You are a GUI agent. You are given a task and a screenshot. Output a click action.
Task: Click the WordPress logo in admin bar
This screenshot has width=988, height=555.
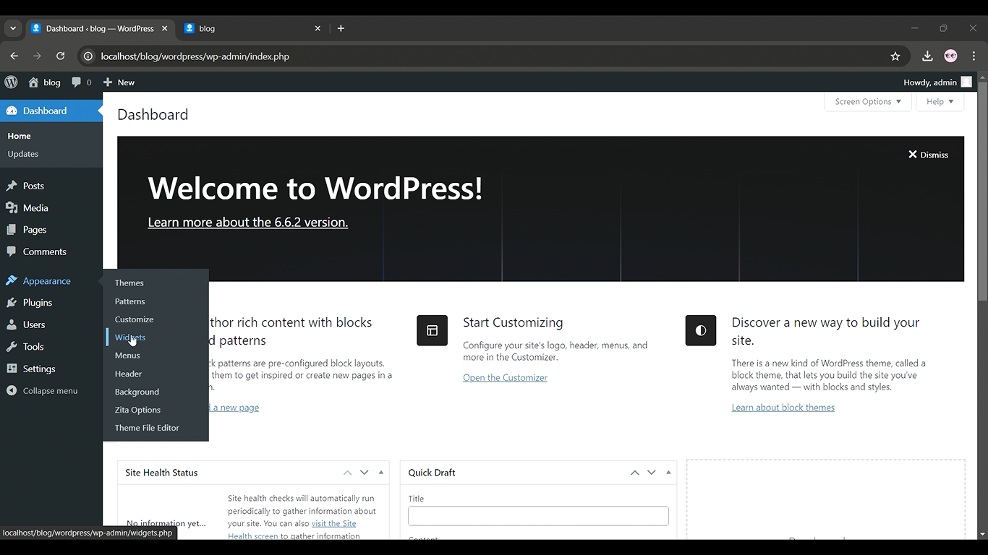[x=11, y=82]
